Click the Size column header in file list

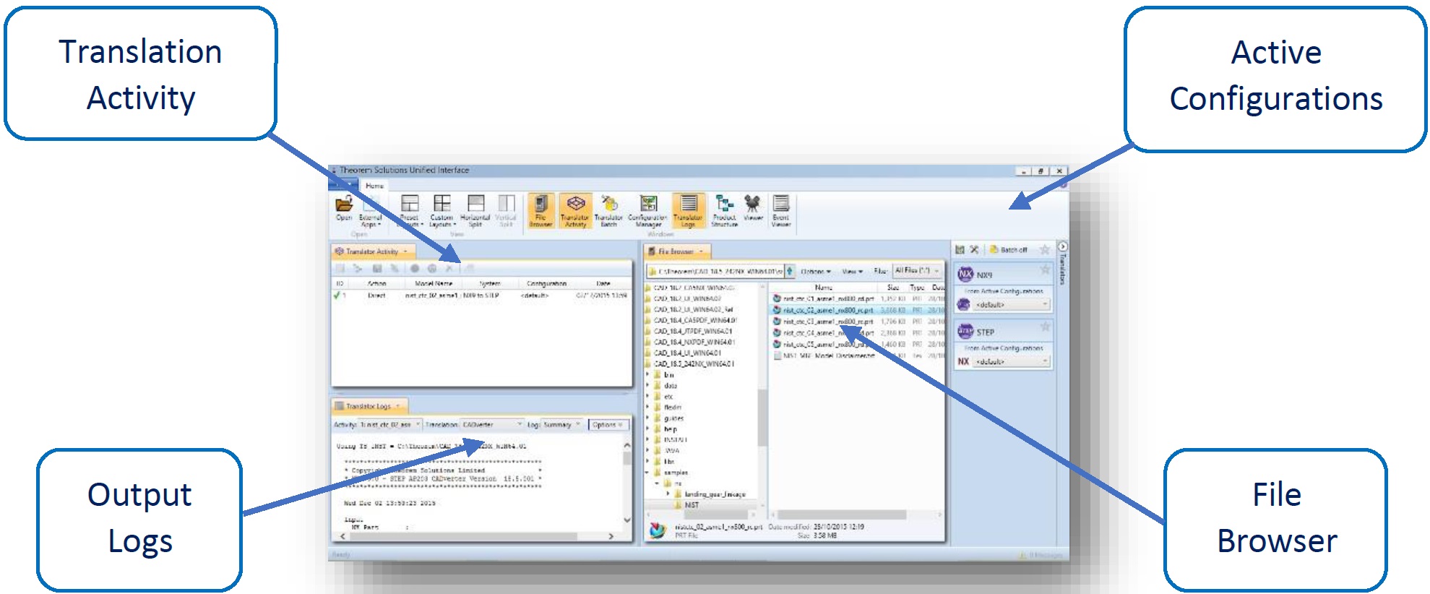893,288
